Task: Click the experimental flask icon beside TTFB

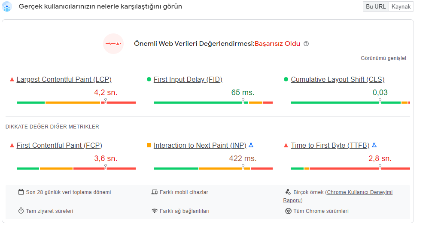Action: 374,145
